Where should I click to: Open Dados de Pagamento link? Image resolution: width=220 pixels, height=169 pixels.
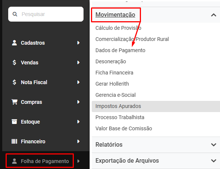coord(120,50)
